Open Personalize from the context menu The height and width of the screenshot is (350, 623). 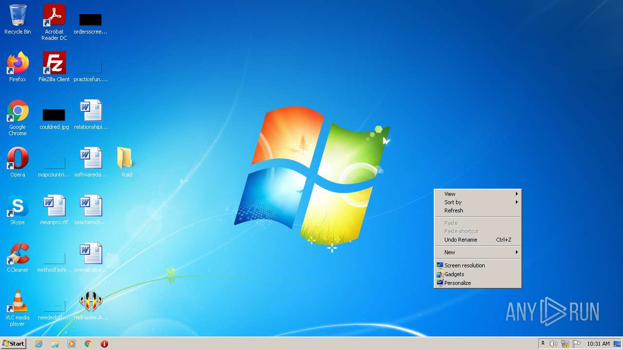[477, 283]
